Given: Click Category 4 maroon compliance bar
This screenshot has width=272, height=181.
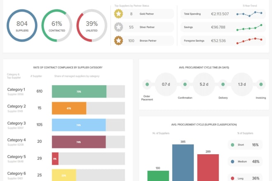Looking at the screenshot, I should tap(79, 142).
